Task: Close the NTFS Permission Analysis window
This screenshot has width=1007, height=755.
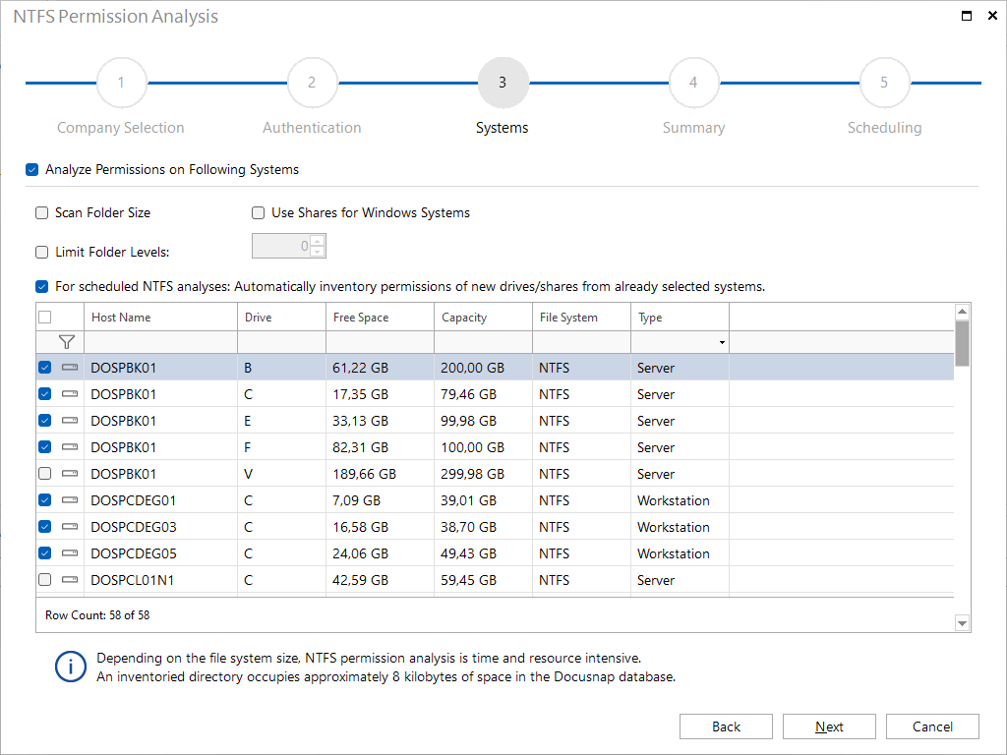Action: coord(992,16)
